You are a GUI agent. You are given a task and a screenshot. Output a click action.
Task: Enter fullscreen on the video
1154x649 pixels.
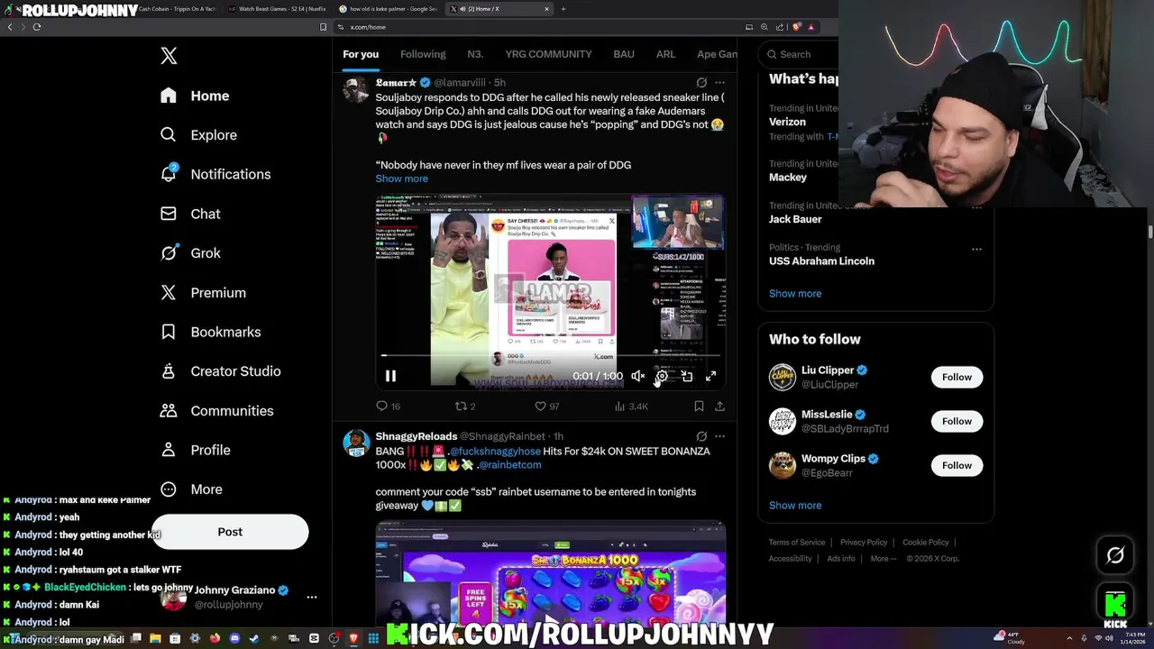pos(710,376)
